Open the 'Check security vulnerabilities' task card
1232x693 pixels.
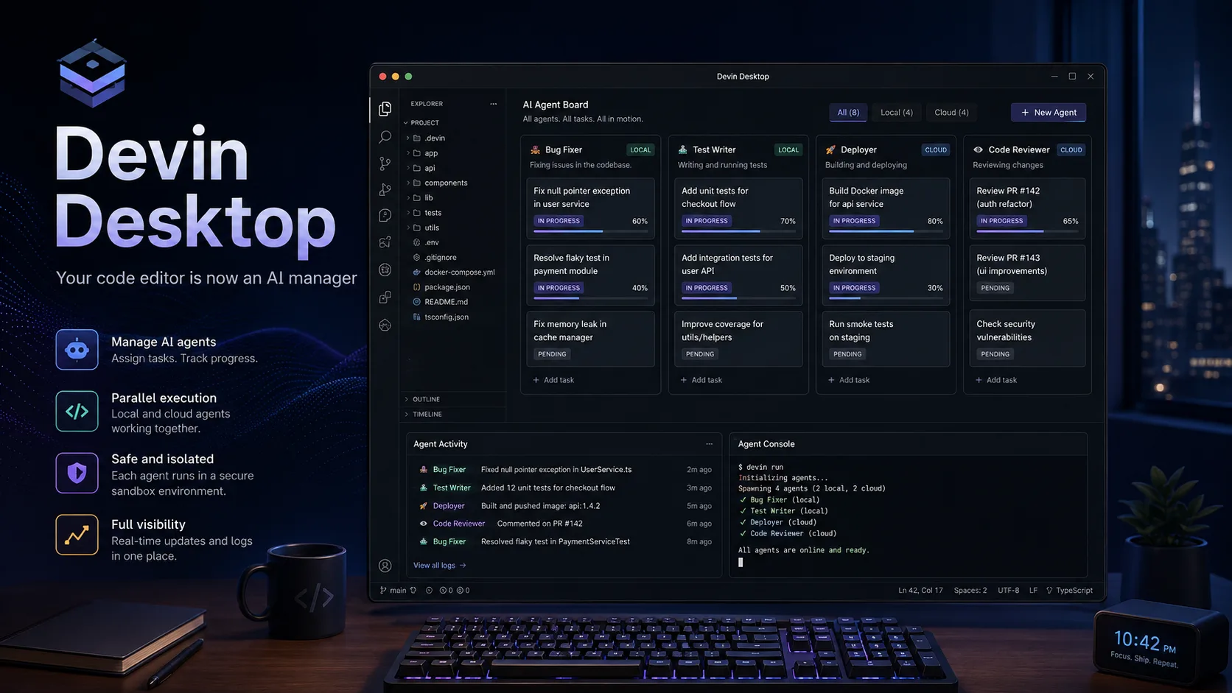point(1027,338)
